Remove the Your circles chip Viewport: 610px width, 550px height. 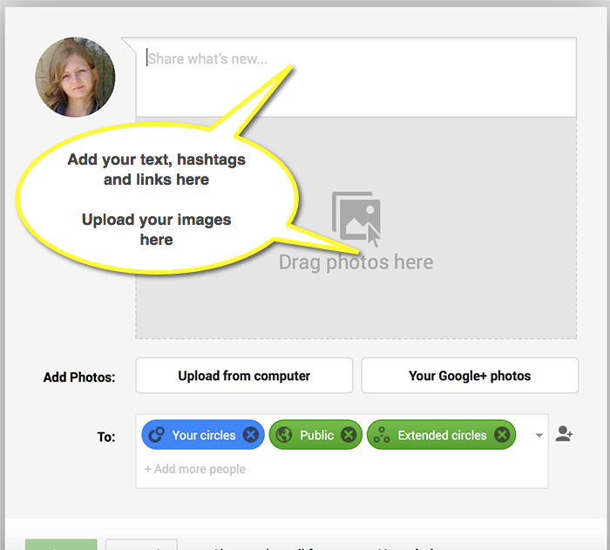pyautogui.click(x=251, y=435)
